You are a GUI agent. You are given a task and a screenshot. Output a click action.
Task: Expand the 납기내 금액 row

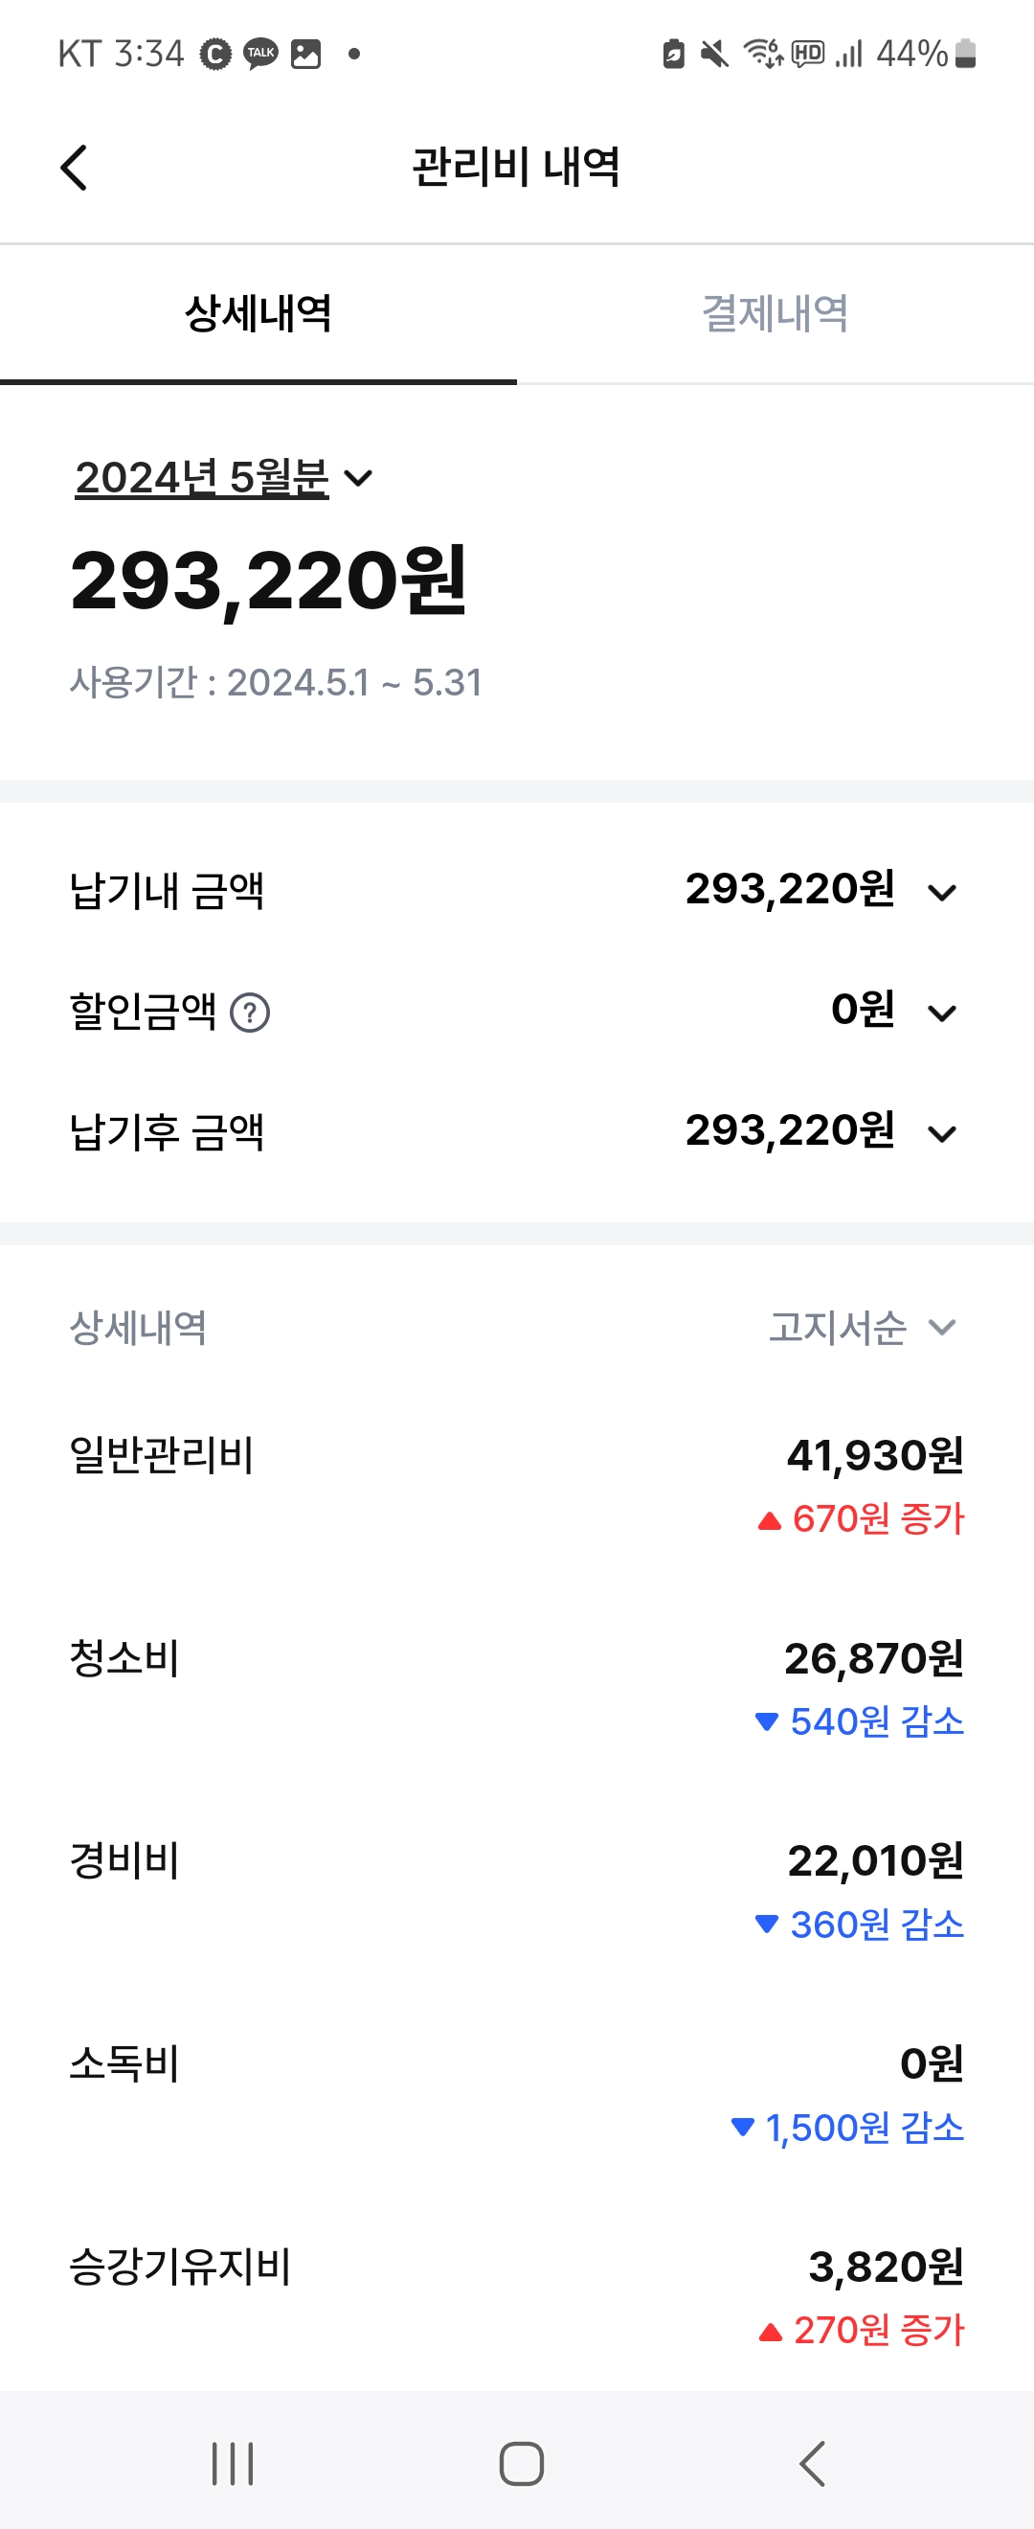942,893
